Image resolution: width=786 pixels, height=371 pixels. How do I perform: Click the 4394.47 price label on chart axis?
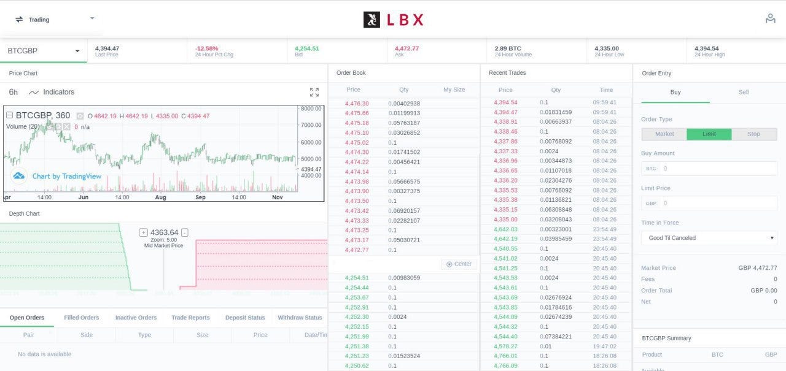click(x=311, y=169)
